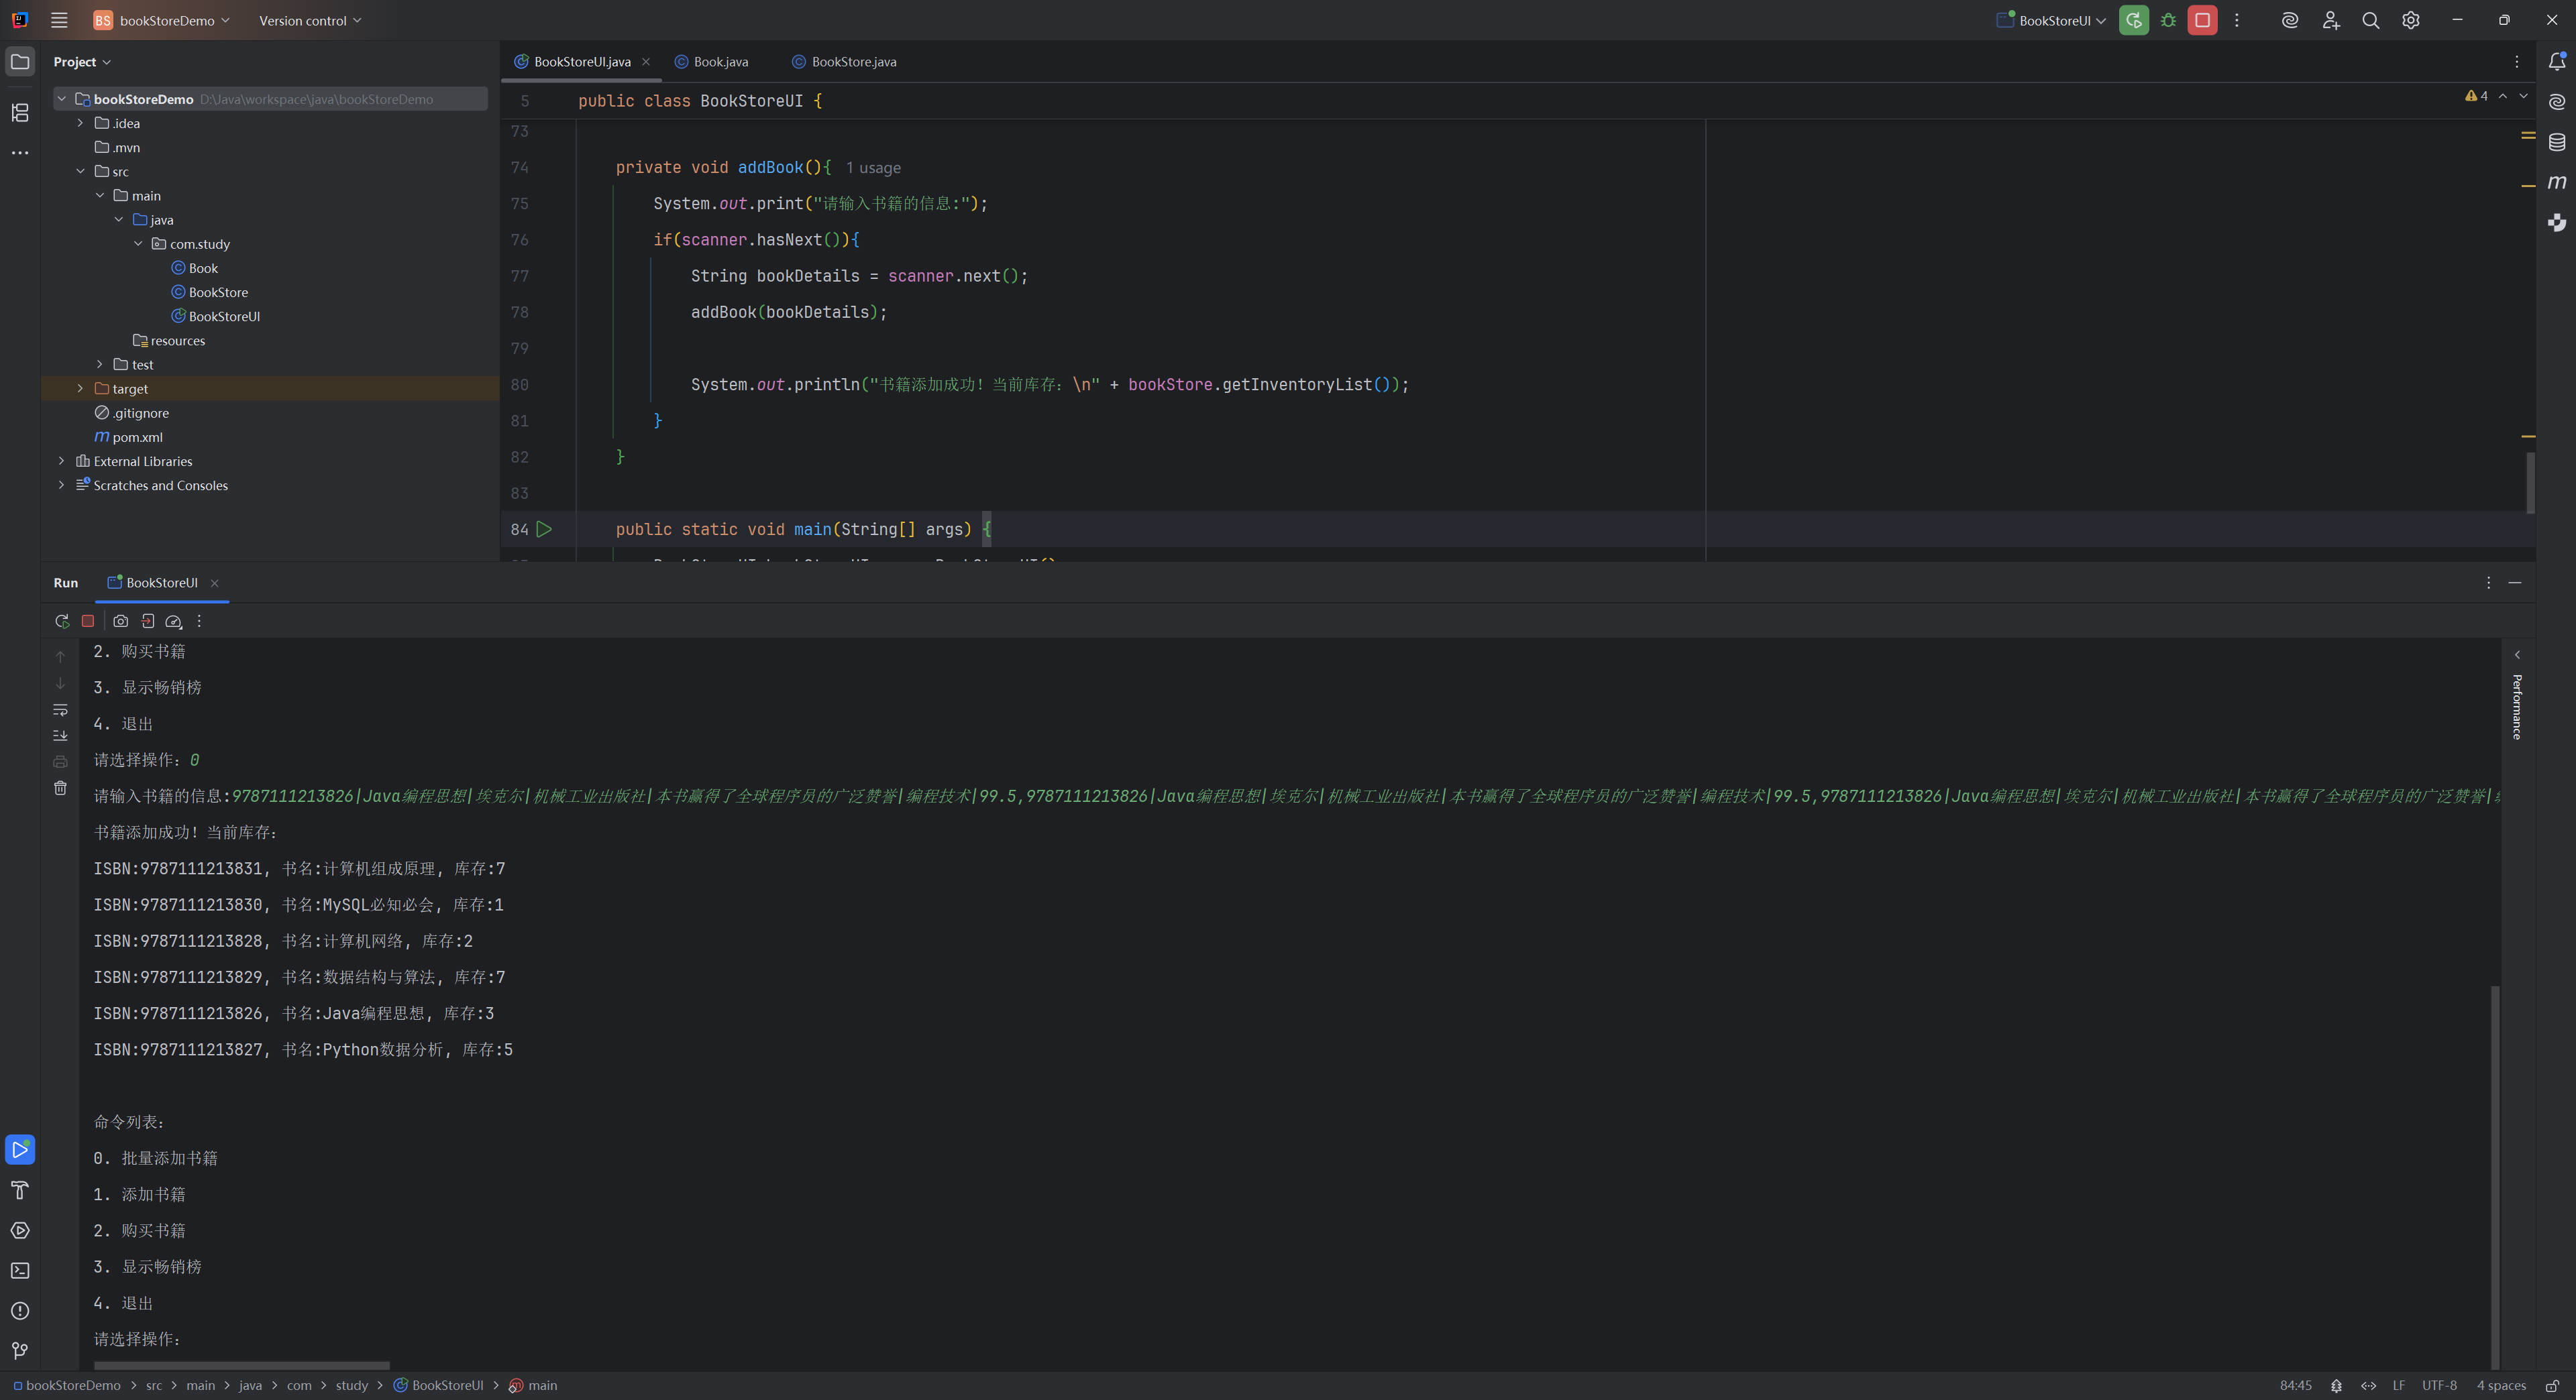Screen dimensions: 2576x1400
Task: Expand the .idea folder
Action: click(x=81, y=123)
